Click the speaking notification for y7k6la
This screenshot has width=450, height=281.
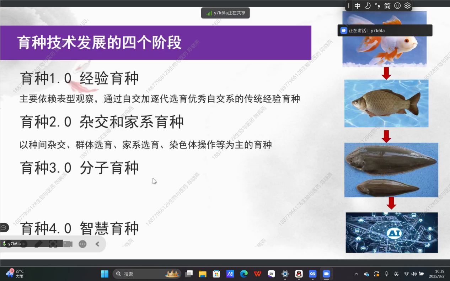[x=385, y=31]
